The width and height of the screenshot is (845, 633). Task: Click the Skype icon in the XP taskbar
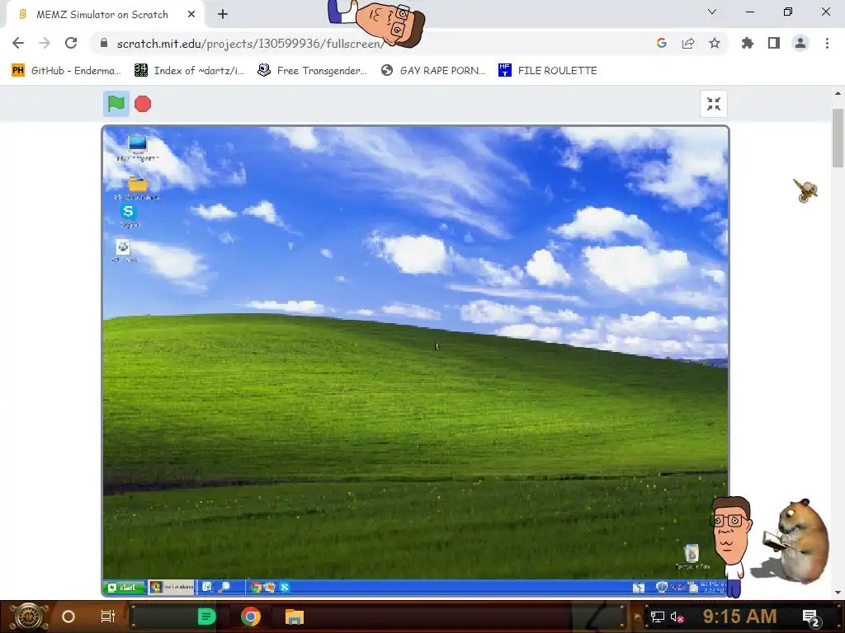[x=285, y=587]
